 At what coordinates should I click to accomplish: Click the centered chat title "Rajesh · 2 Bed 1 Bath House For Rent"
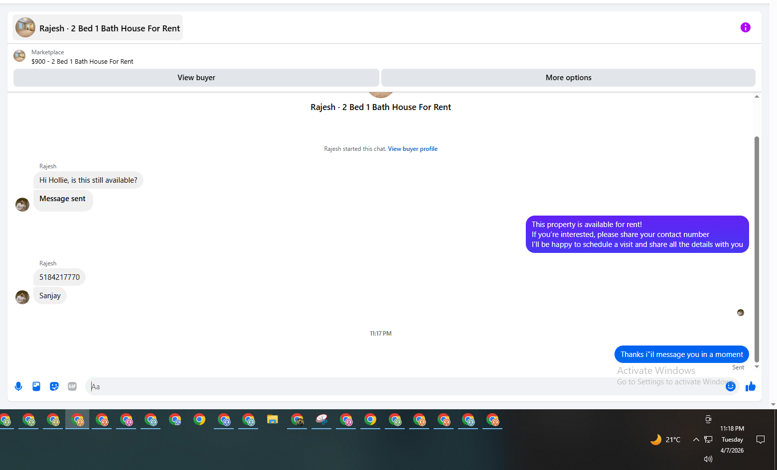381,107
